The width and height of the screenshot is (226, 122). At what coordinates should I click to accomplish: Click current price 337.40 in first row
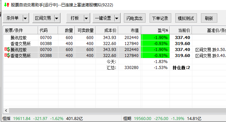pos(183,38)
